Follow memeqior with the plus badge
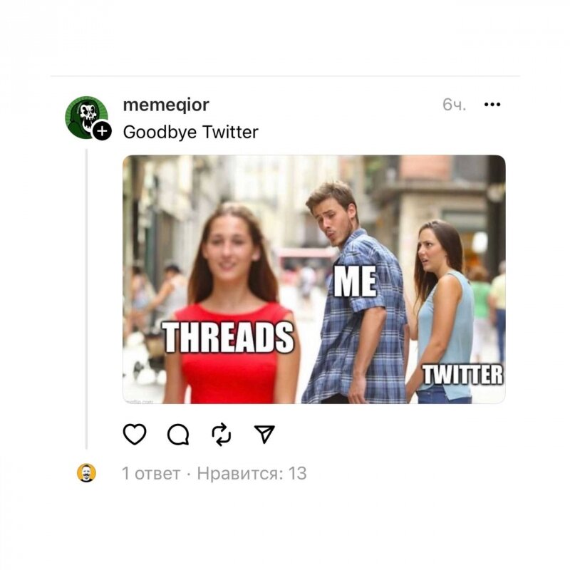Screen dimensions: 570x570 click(102, 131)
